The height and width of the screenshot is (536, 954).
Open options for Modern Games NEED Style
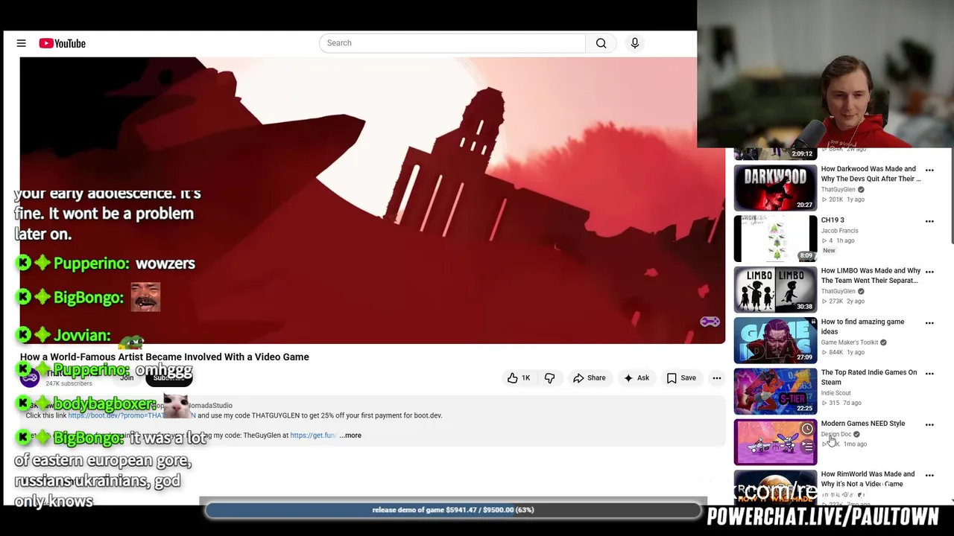pyautogui.click(x=929, y=425)
